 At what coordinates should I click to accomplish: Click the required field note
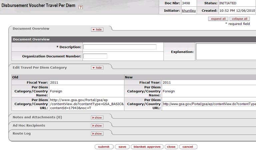coord(238,24)
